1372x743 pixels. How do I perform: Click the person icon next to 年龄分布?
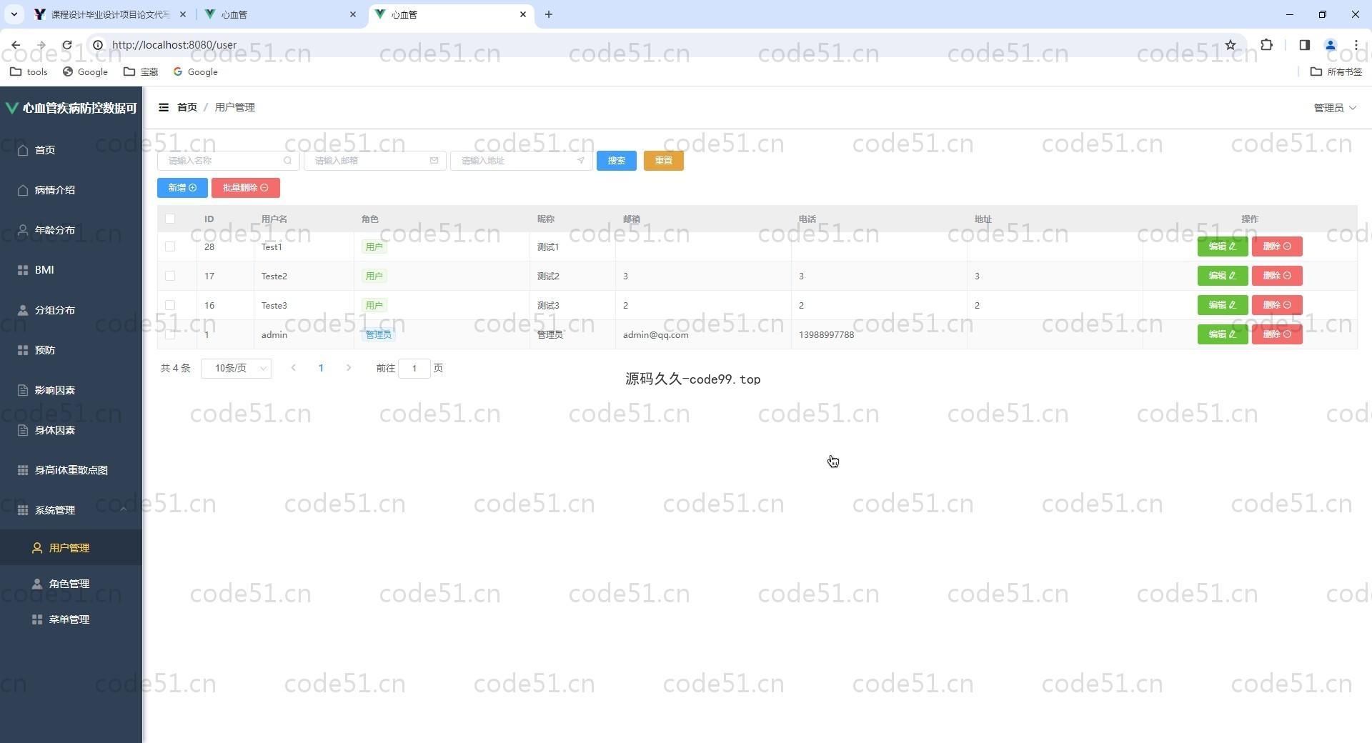pyautogui.click(x=23, y=230)
